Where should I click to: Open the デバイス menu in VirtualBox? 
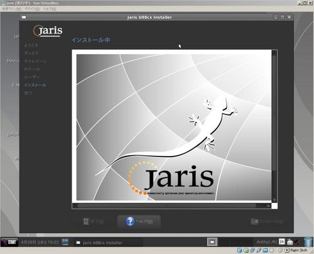pos(32,9)
